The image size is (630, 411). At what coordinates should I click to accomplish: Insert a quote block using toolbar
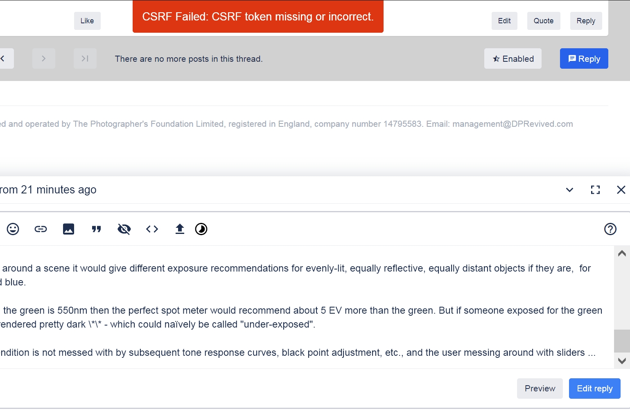click(96, 229)
